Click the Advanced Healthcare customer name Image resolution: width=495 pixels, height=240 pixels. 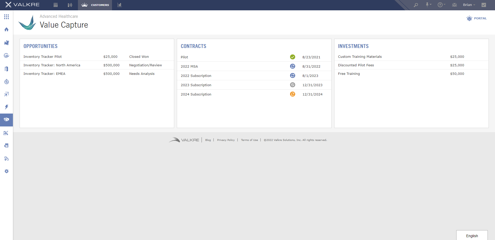tap(59, 16)
